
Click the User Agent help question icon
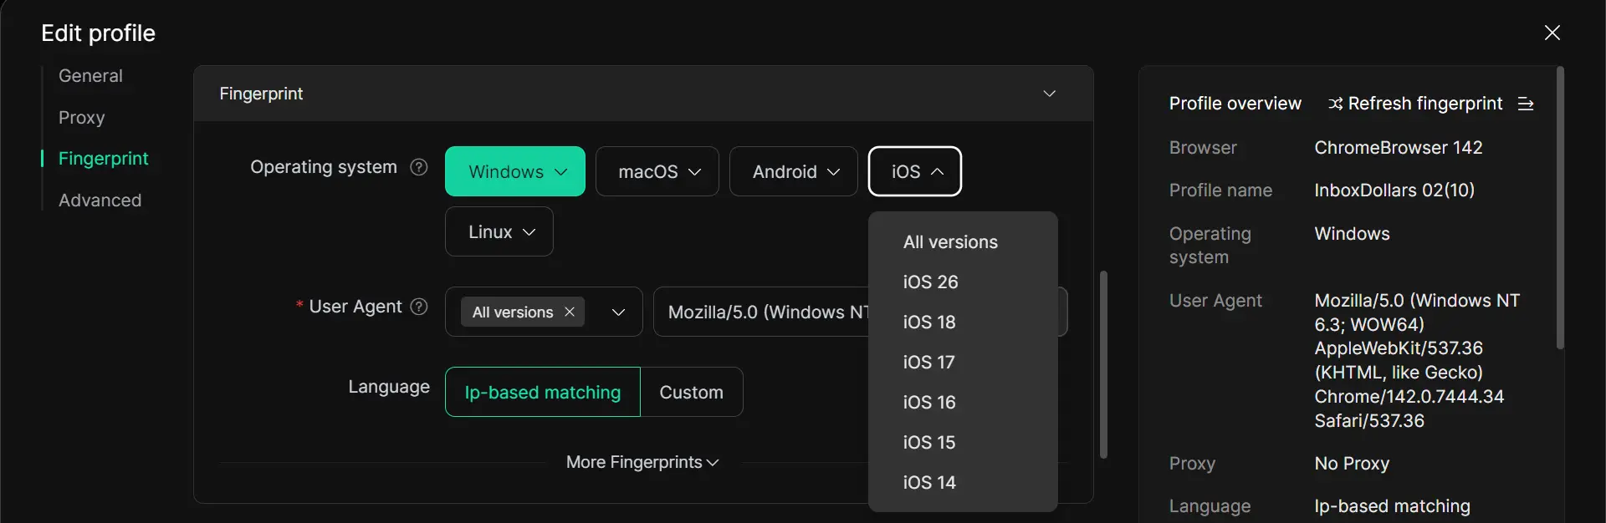(419, 307)
